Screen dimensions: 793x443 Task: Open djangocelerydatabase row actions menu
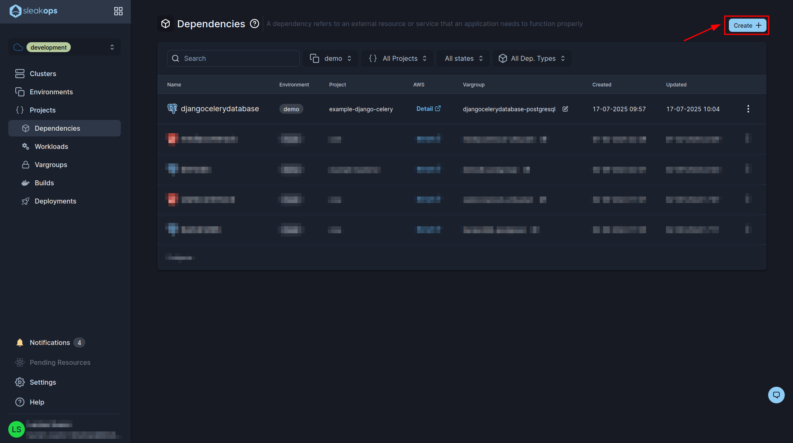click(748, 109)
